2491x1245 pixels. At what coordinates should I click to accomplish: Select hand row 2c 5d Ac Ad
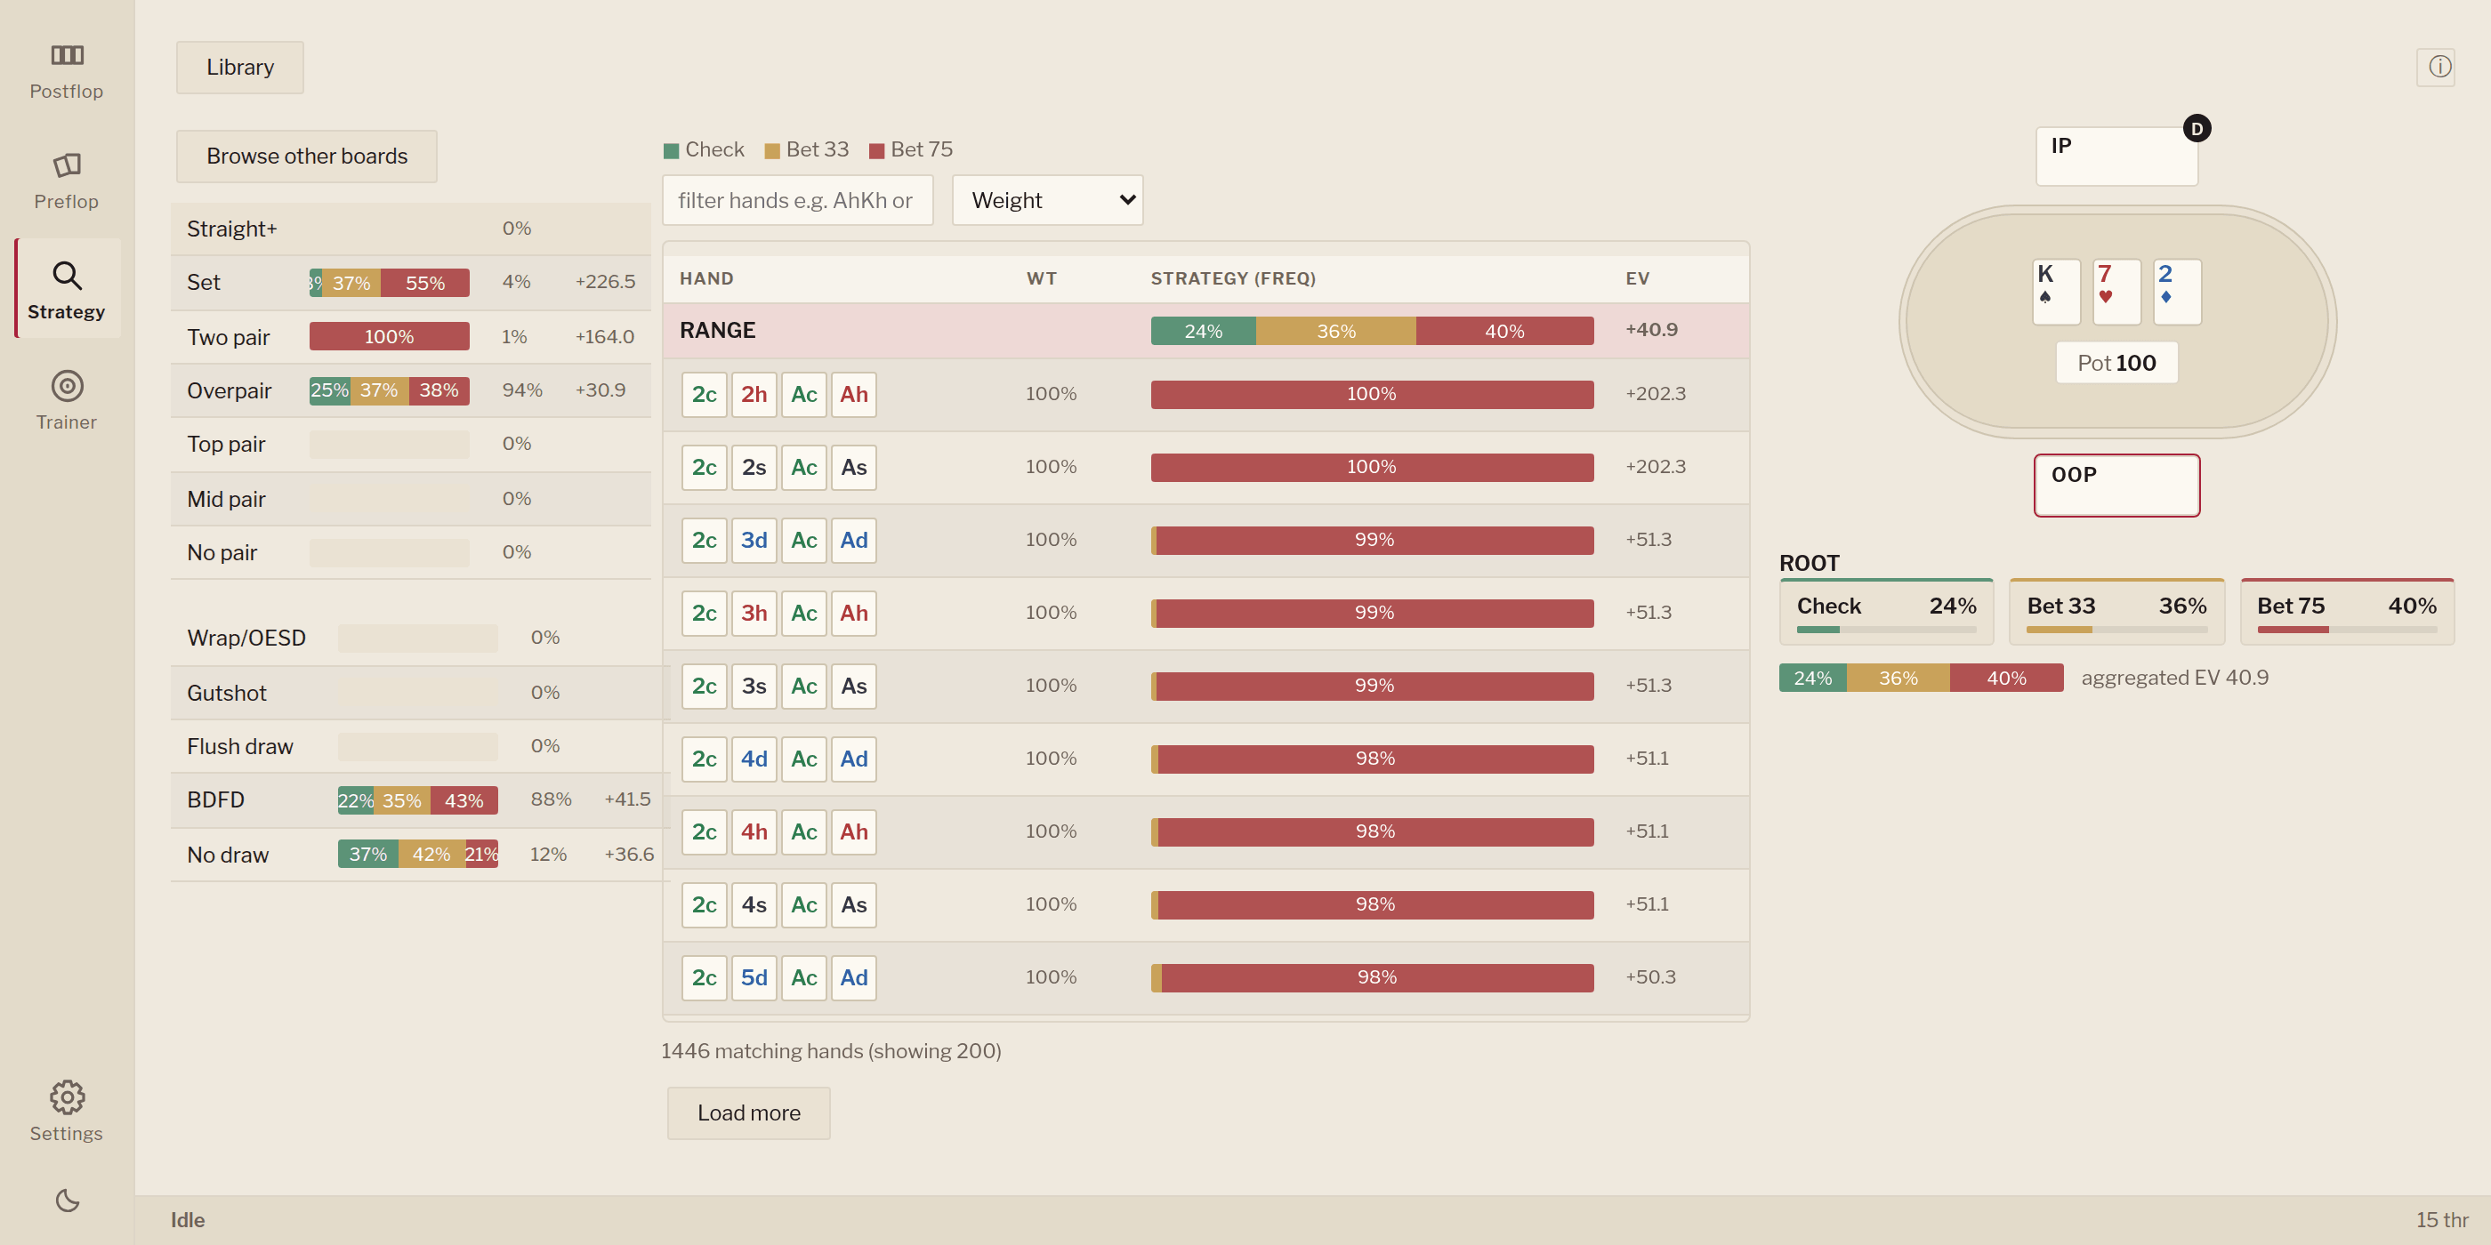(x=1205, y=977)
